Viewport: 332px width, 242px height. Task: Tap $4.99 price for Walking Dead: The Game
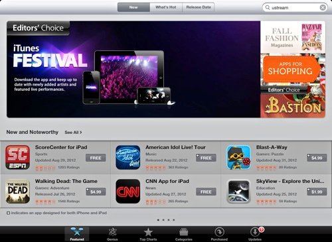[x=96, y=192]
